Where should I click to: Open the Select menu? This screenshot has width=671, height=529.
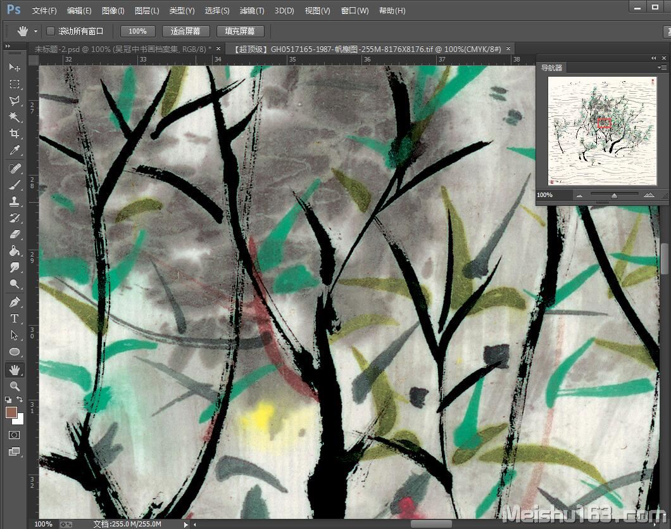coord(217,11)
